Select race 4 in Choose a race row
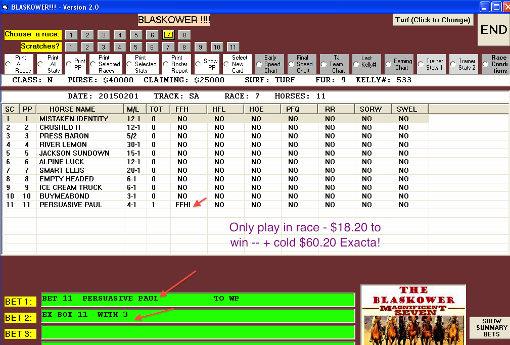The image size is (510, 345). tap(120, 35)
